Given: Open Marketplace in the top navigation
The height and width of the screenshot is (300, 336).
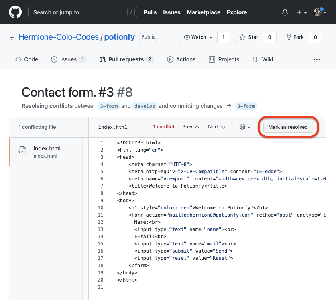Looking at the screenshot, I should click(204, 12).
